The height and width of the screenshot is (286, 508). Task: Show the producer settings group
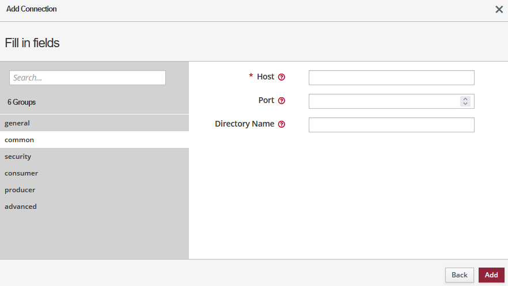click(x=20, y=189)
